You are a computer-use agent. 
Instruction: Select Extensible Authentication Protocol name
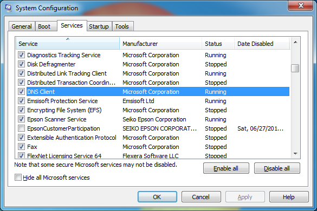pos(72,138)
